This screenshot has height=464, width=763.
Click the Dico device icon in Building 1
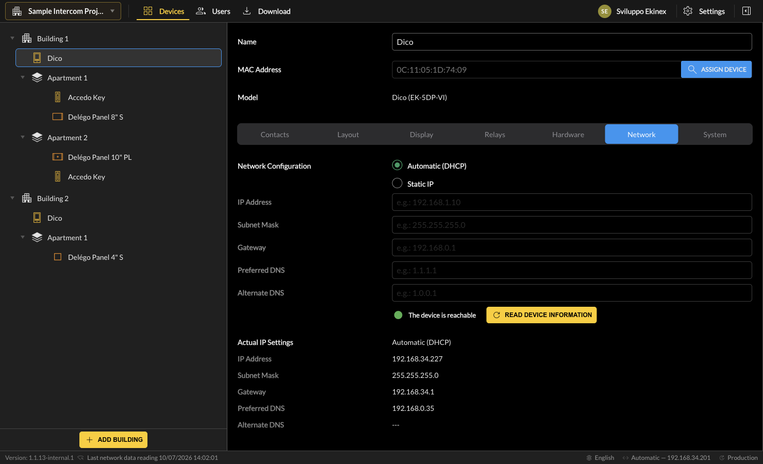click(x=37, y=58)
